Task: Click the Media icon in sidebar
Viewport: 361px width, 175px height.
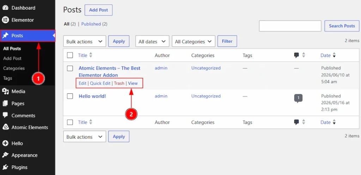Action: pos(5,91)
